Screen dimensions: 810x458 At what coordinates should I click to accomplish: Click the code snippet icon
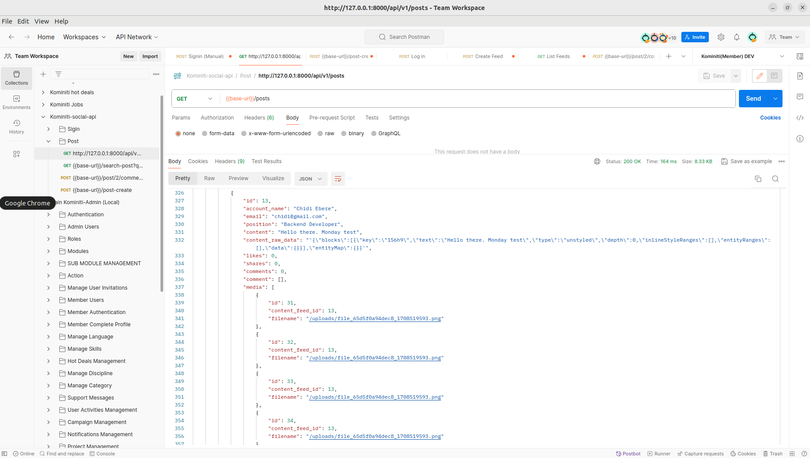[x=800, y=118]
